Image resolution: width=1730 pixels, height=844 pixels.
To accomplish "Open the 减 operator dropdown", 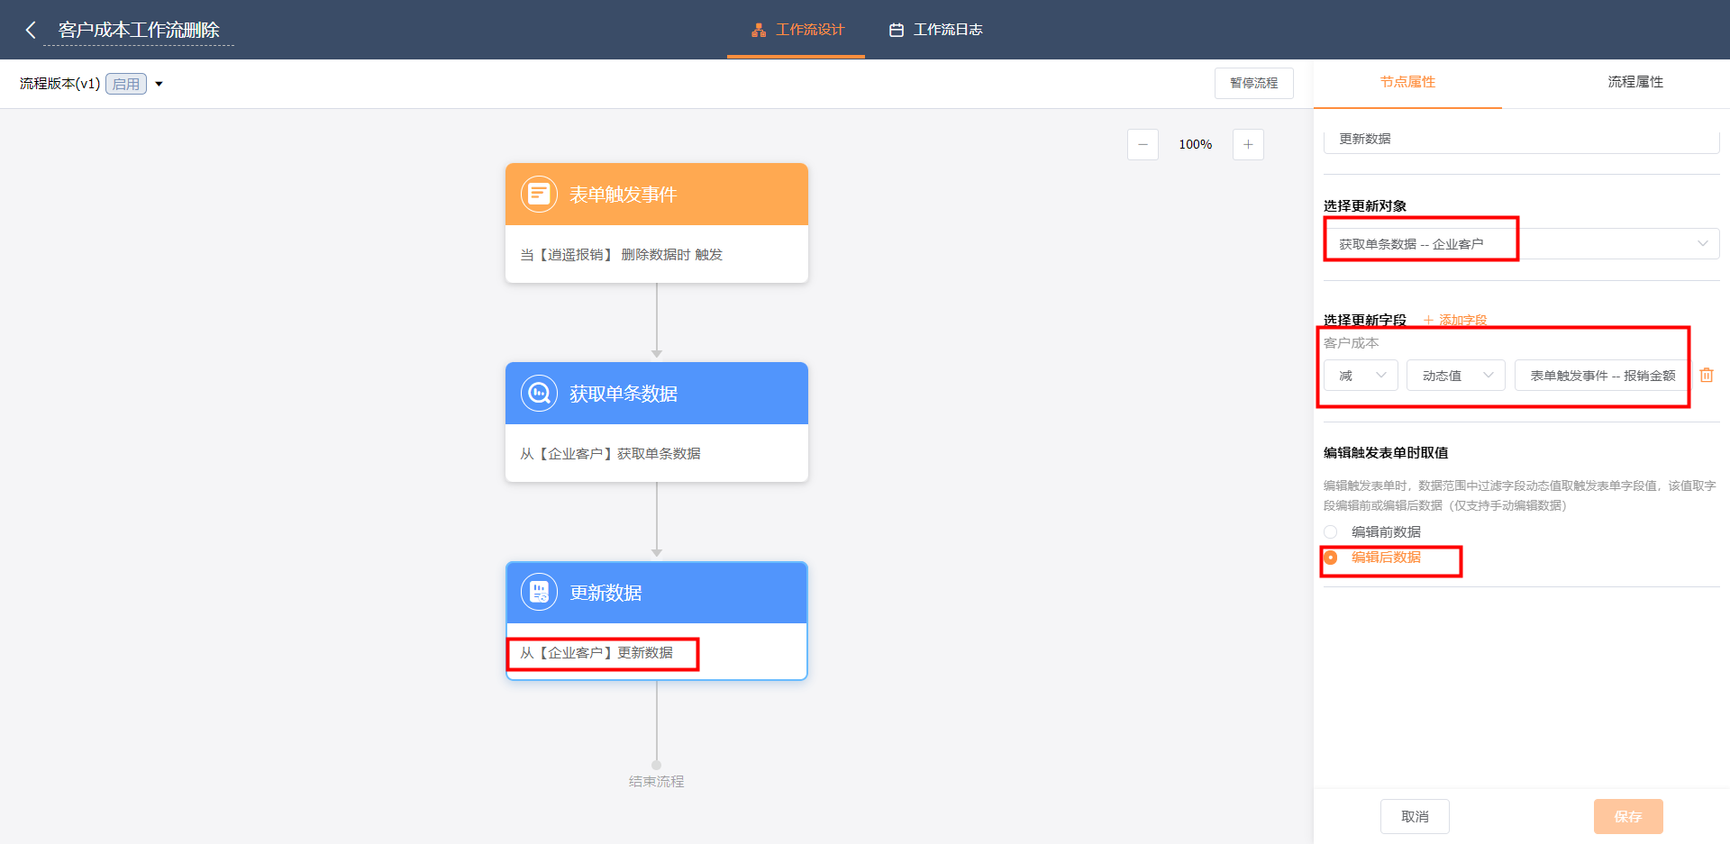I will (x=1361, y=375).
